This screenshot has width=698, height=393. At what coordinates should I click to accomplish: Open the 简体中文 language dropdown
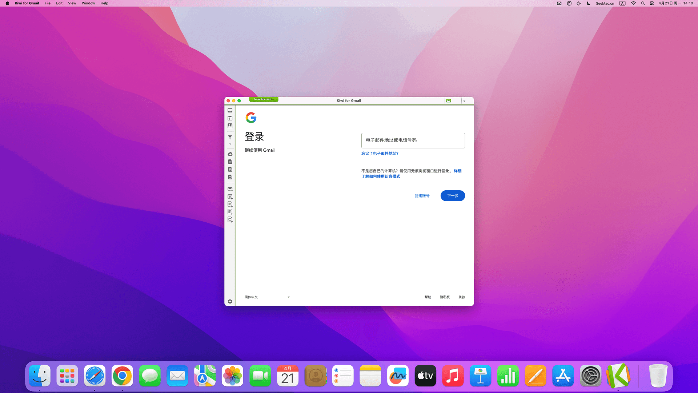[267, 297]
